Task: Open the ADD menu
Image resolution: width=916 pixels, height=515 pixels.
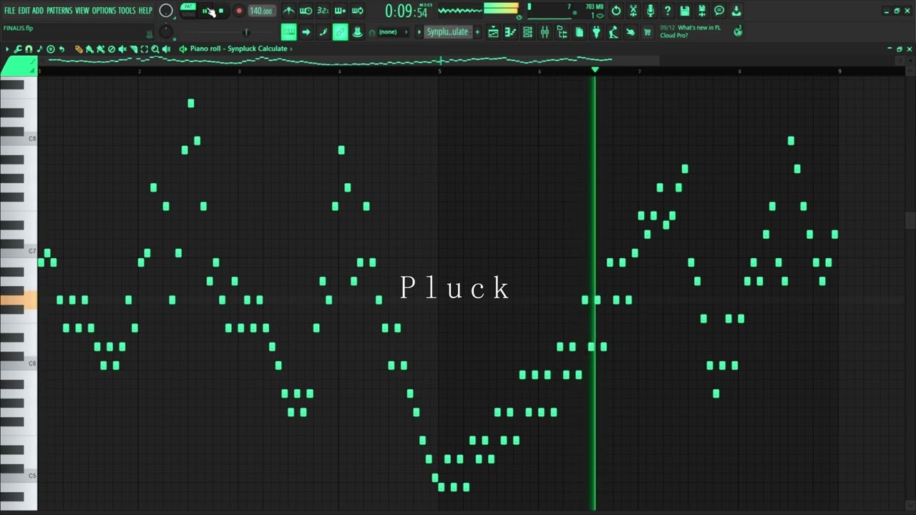Action: coord(38,11)
